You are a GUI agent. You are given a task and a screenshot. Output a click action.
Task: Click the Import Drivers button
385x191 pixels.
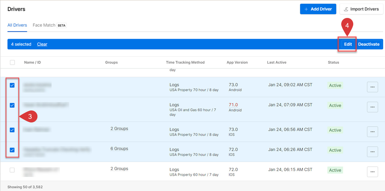click(x=361, y=9)
